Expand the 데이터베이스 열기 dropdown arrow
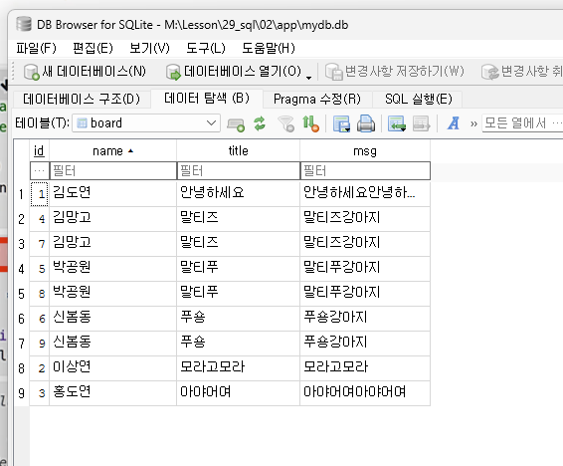563x466 pixels. tap(308, 78)
